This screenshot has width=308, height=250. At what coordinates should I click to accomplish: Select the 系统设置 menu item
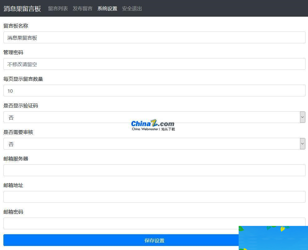click(x=107, y=9)
